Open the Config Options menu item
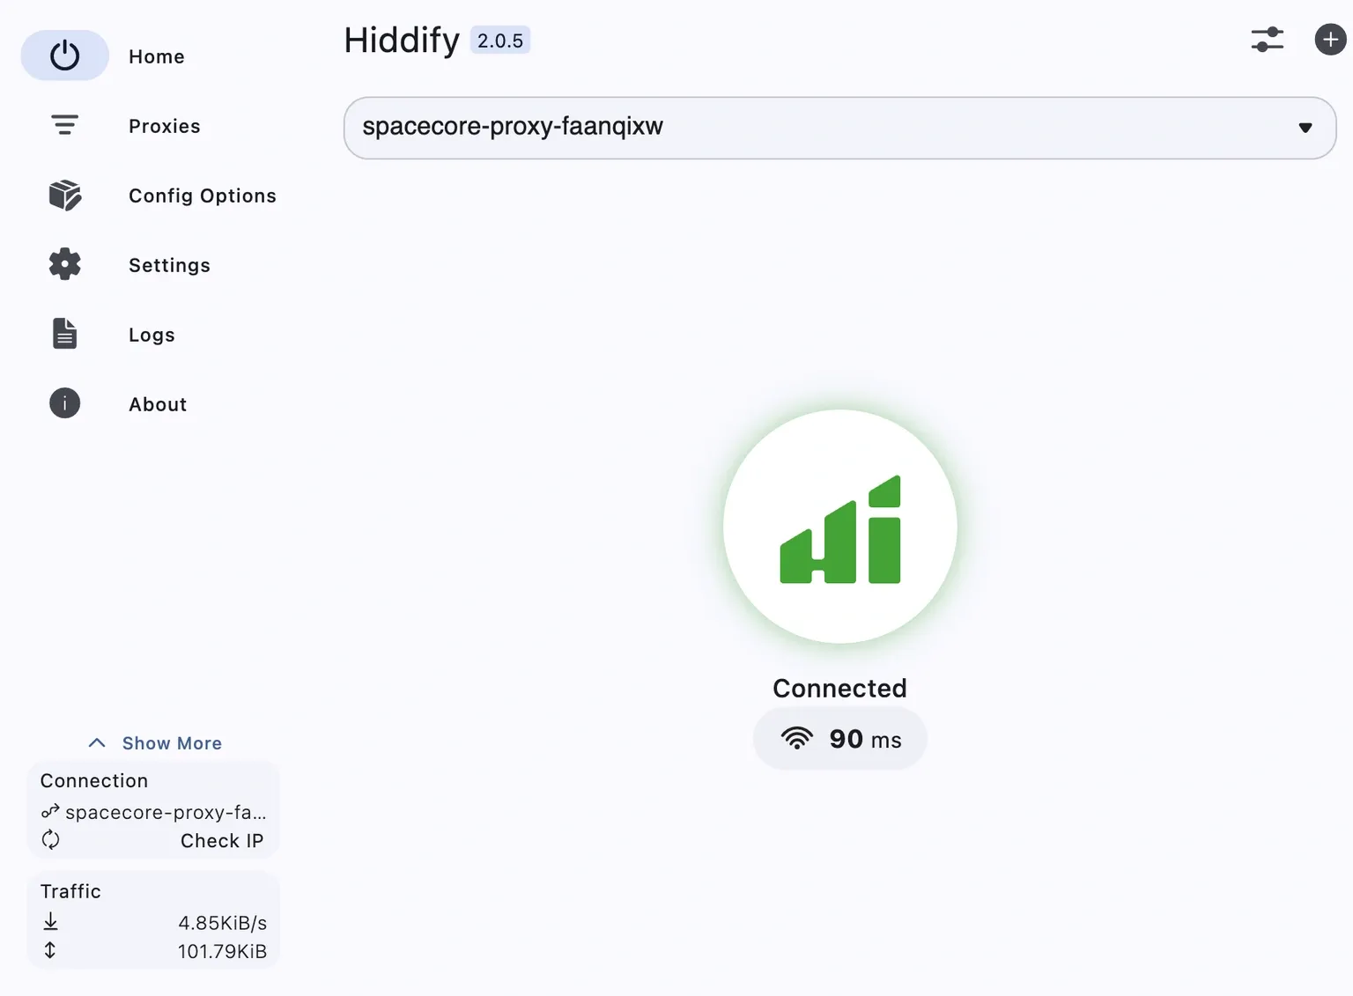The height and width of the screenshot is (996, 1353). pos(203,196)
